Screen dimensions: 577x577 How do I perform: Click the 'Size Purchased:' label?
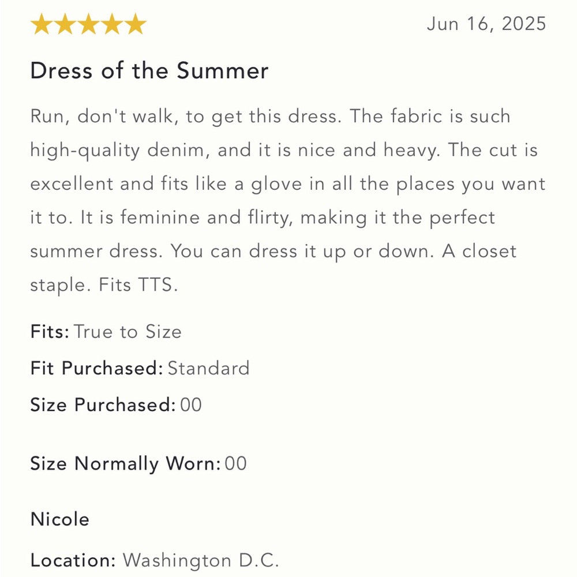pos(102,404)
